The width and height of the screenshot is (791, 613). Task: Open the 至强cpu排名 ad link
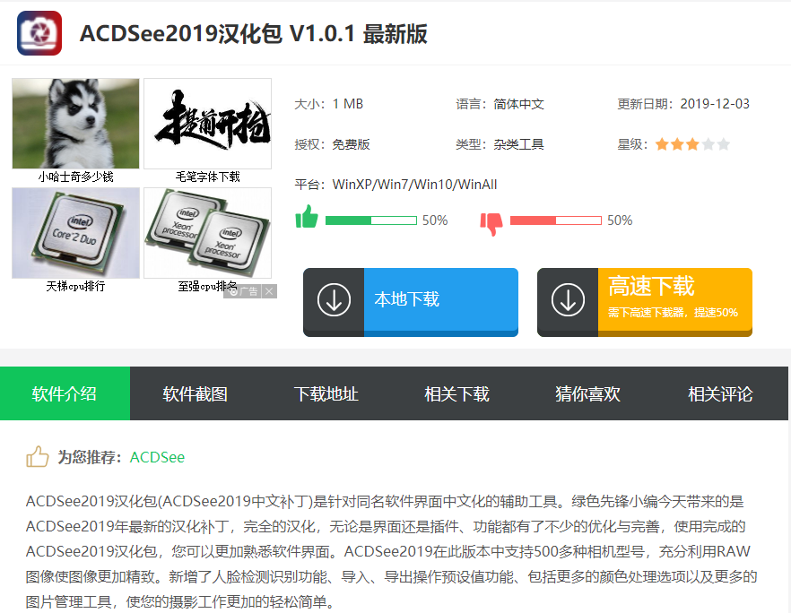(x=207, y=287)
